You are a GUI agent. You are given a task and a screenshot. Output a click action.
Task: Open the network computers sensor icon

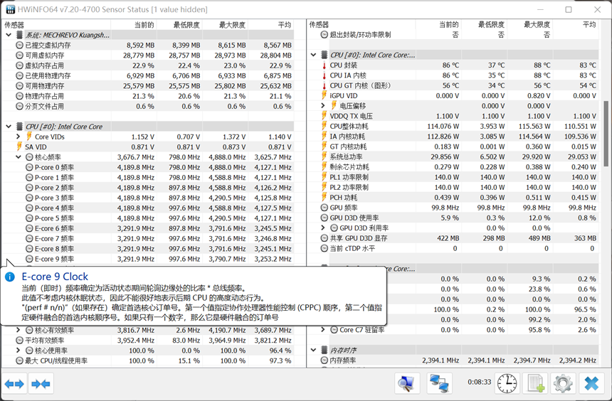tap(440, 384)
